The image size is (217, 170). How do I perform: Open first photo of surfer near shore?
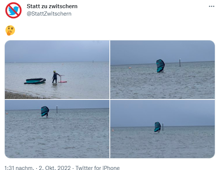pos(57,70)
